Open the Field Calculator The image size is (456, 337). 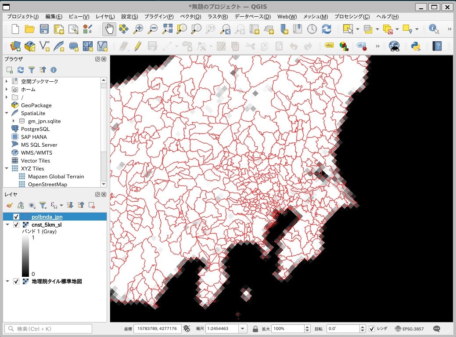[222, 46]
